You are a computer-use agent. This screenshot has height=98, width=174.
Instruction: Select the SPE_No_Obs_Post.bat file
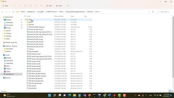[35, 83]
